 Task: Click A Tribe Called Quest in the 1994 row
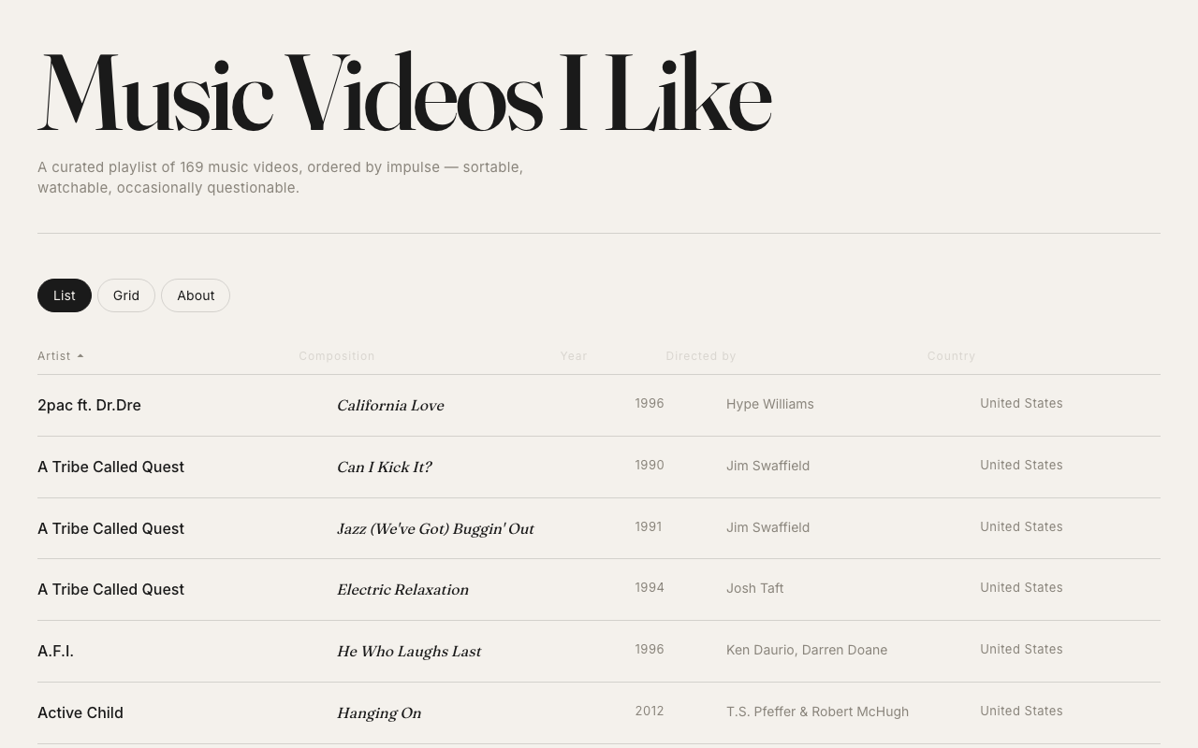110,589
